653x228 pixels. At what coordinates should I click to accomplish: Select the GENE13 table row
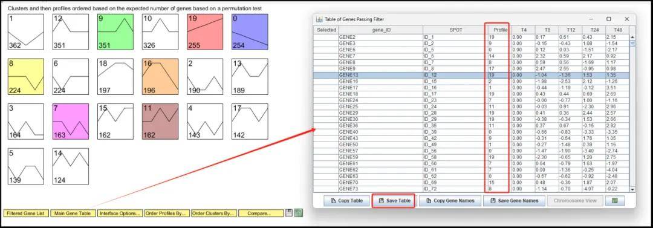(x=471, y=75)
